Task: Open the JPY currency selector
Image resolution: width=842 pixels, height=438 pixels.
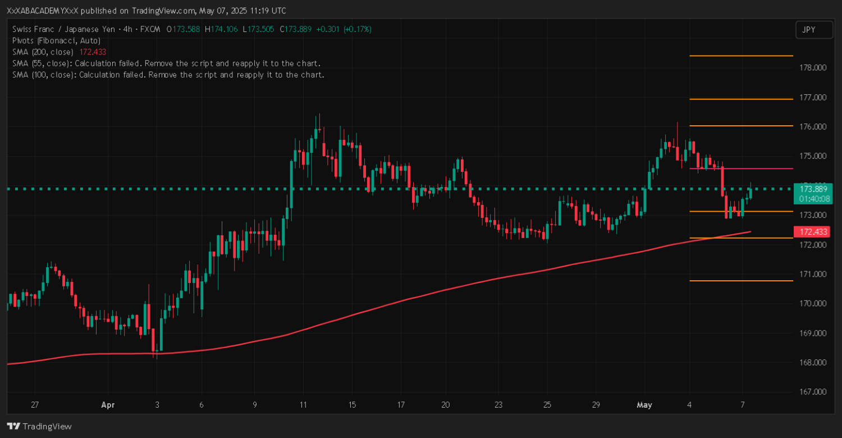Action: pos(813,30)
